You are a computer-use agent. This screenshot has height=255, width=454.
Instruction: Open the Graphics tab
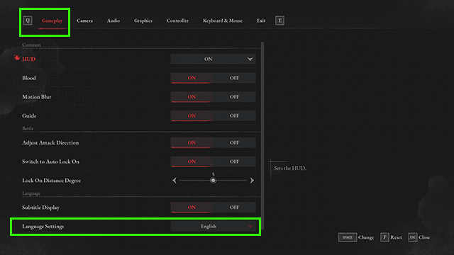click(143, 21)
